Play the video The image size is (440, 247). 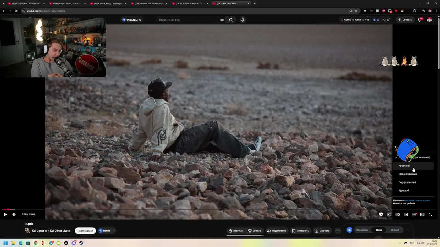(x=5, y=214)
